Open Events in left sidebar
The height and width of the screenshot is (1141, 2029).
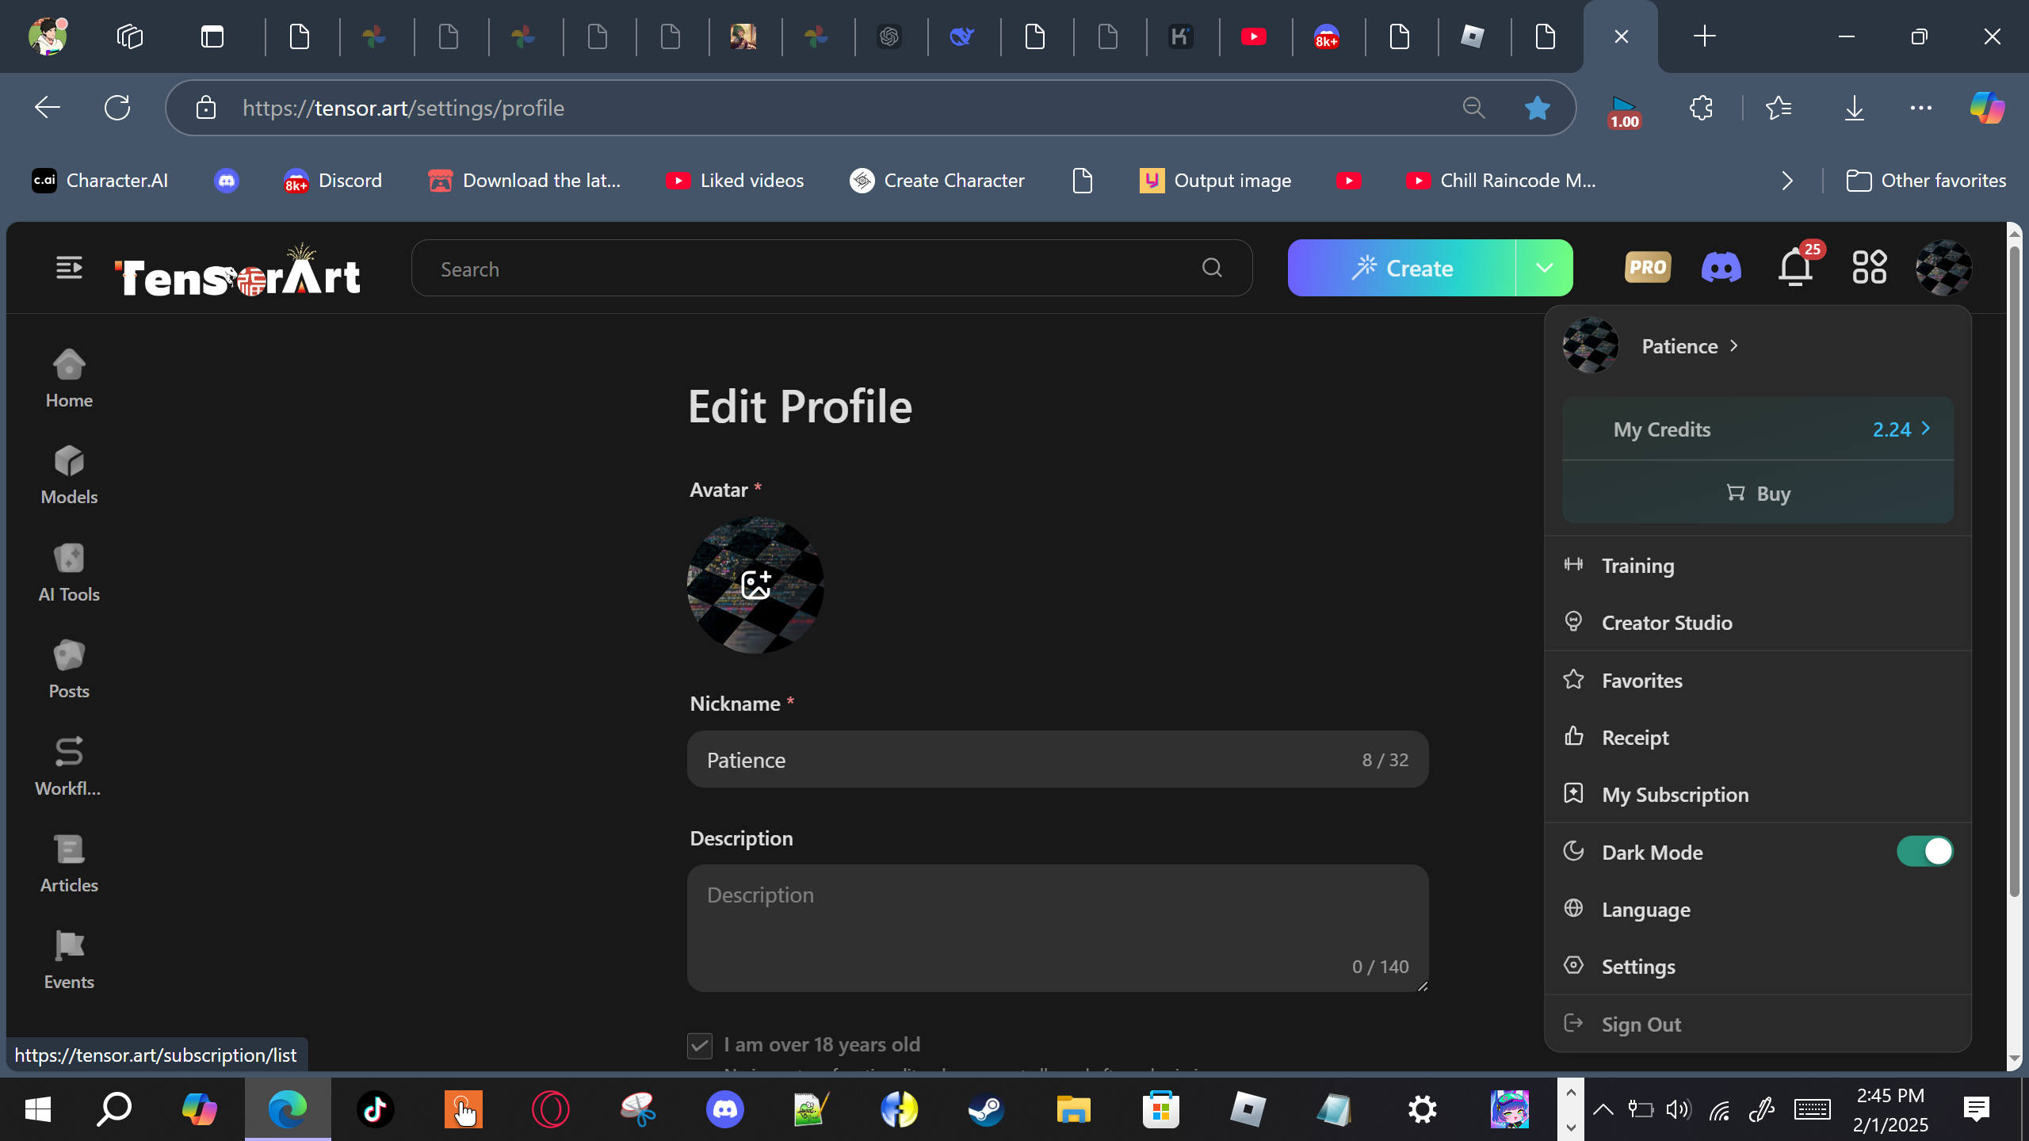pyautogui.click(x=69, y=960)
